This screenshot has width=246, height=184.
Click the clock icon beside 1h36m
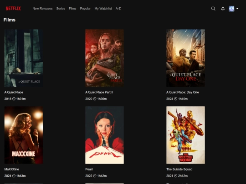click(x=95, y=99)
